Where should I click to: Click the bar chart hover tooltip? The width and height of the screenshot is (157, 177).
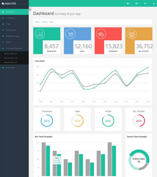57,160
